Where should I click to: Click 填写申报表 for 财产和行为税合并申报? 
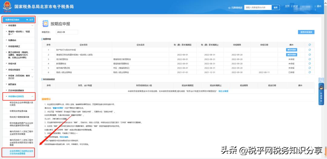292,50
